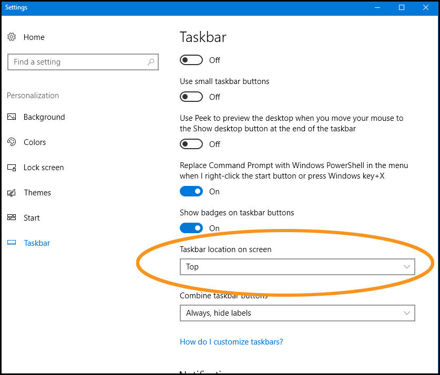Click the Personalization section heading
Screen dimensions: 440x375
tap(33, 95)
